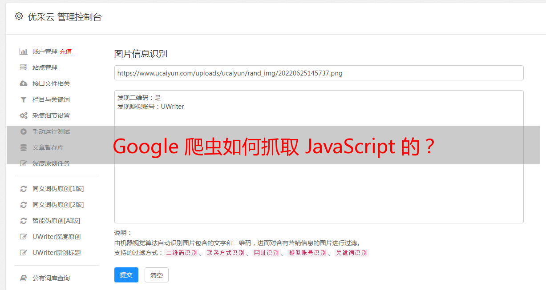Open the 账户管理 menu item
546x290 pixels.
tap(45, 52)
